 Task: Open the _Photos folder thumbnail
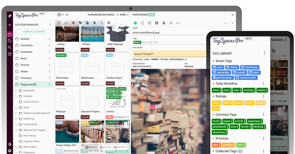pos(92,37)
